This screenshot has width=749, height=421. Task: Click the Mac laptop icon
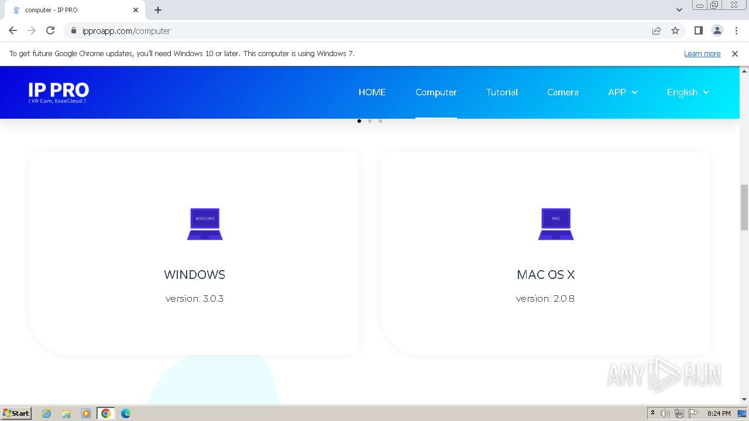[556, 224]
